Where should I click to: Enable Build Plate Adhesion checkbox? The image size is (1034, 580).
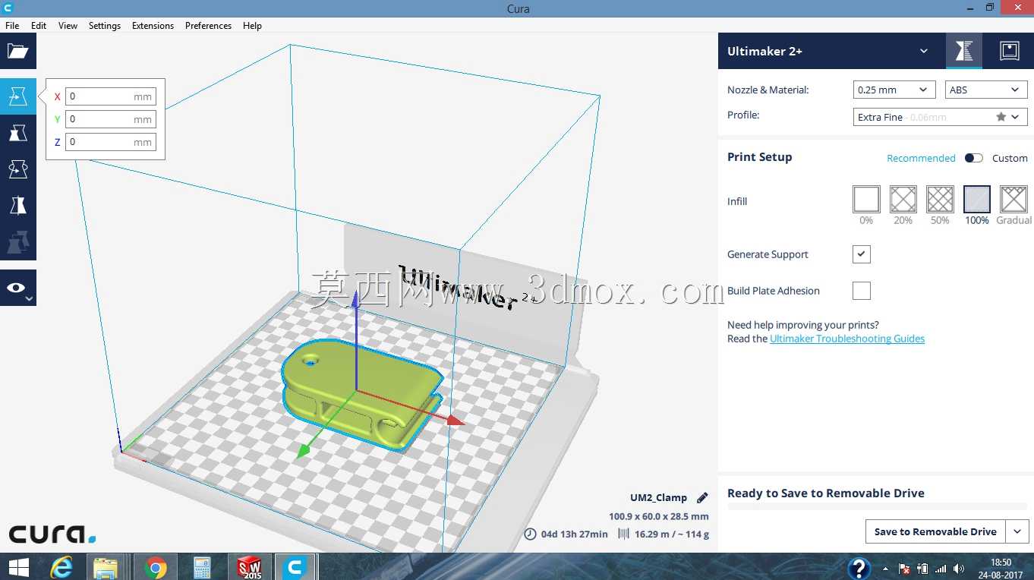pos(862,291)
